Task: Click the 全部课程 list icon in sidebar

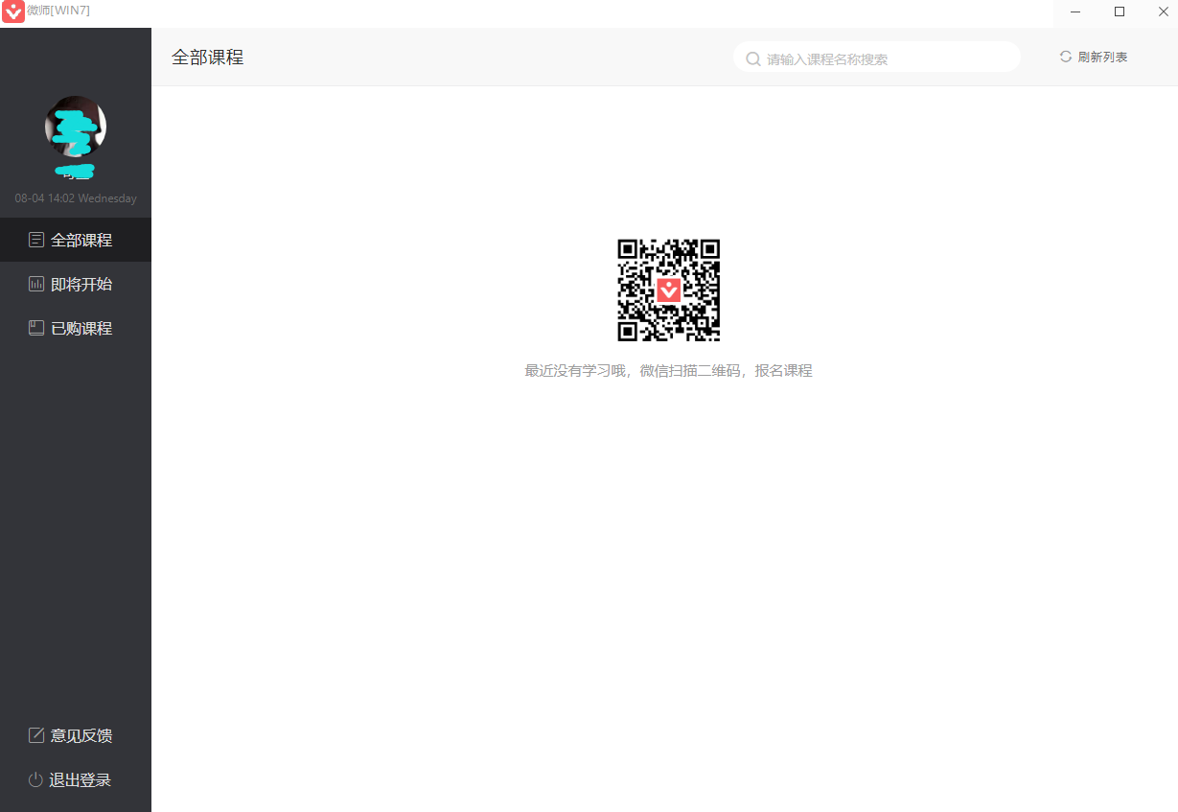Action: coord(36,240)
